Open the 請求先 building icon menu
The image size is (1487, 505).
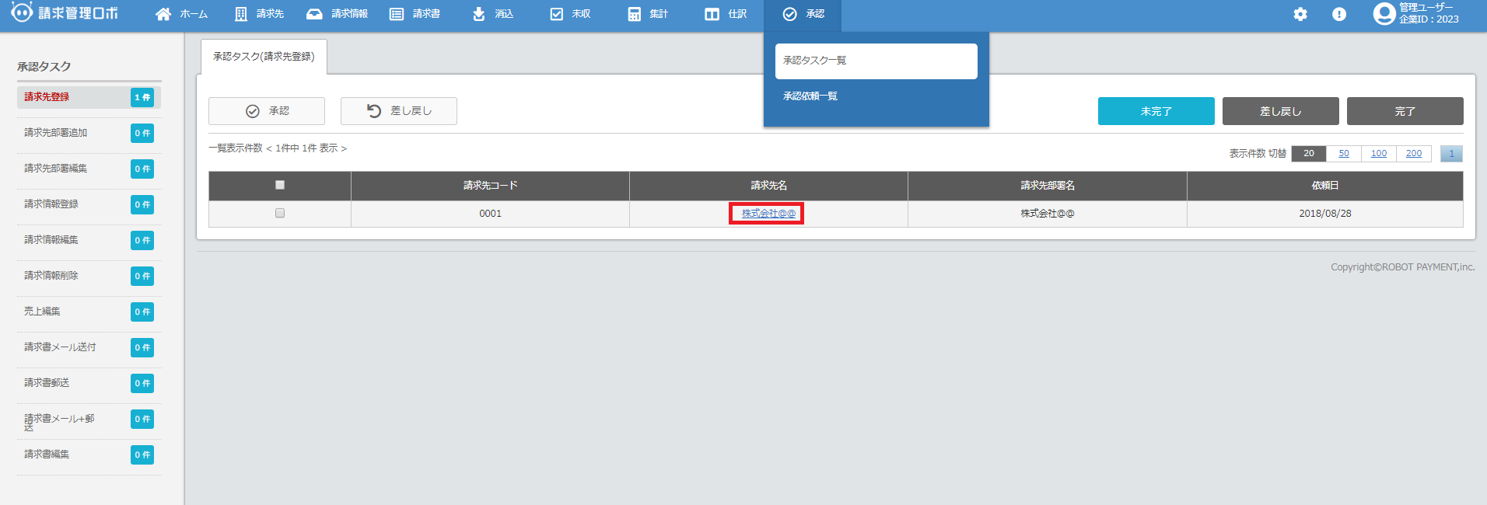coord(241,14)
